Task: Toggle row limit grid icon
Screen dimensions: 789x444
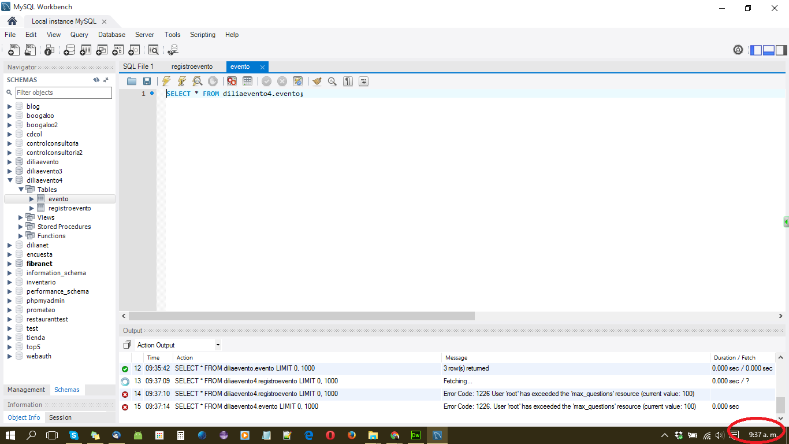Action: pos(247,82)
